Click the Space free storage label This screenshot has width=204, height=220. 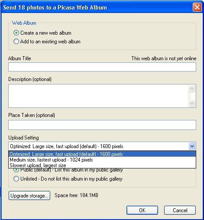[x=76, y=195]
